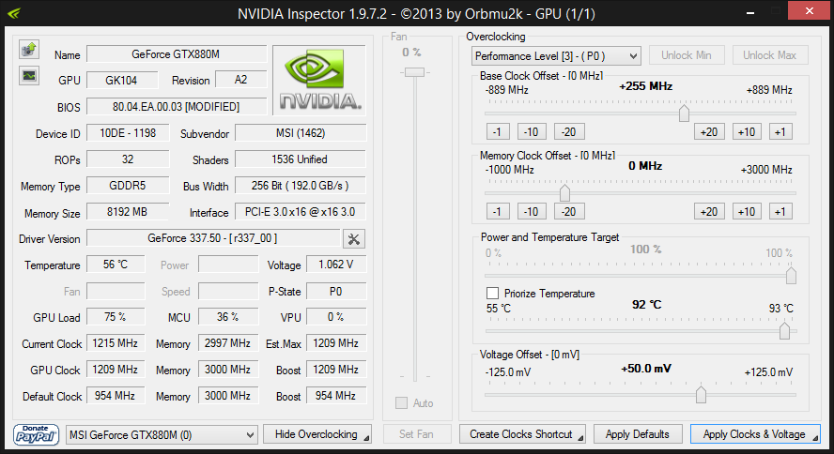This screenshot has height=454, width=834.
Task: Click the Interface value PCI-E 3.0 x16
Action: [301, 212]
